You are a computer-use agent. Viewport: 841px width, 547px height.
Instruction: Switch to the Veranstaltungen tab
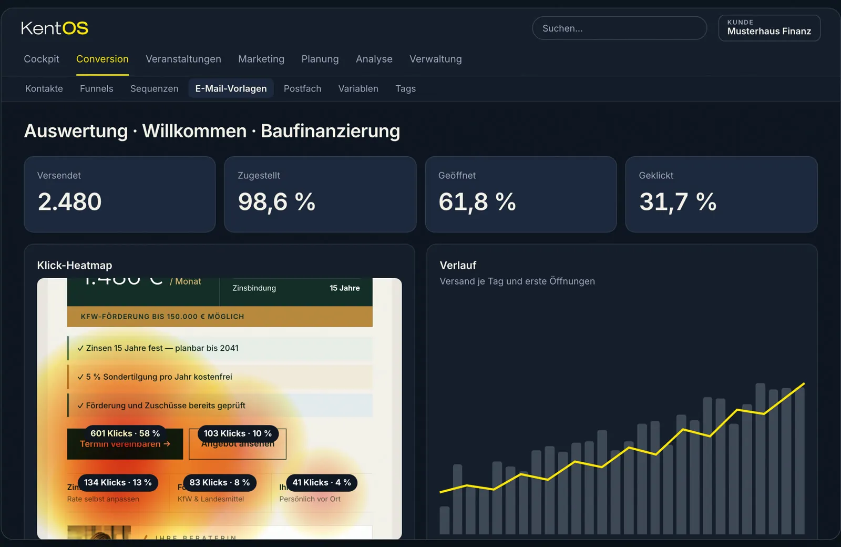click(x=183, y=59)
